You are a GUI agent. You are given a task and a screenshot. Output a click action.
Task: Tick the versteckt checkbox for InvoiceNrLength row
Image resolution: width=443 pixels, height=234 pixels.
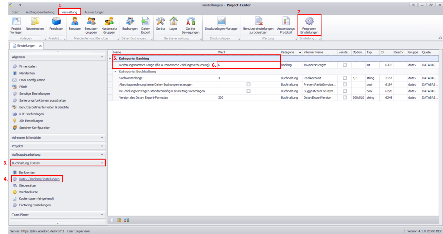click(345, 65)
